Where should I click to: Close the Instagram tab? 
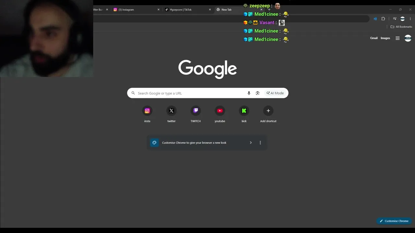coord(159,10)
